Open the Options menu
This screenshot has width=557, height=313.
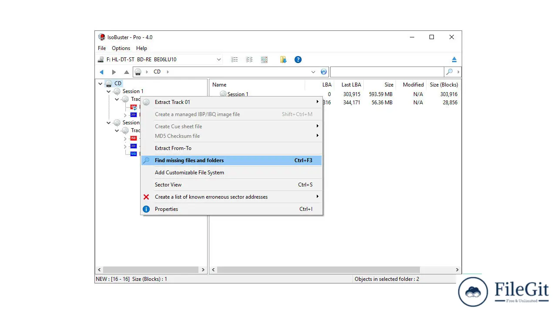[x=121, y=48]
